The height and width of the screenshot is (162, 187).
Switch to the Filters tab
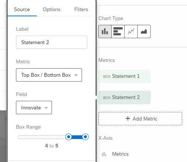point(81,9)
